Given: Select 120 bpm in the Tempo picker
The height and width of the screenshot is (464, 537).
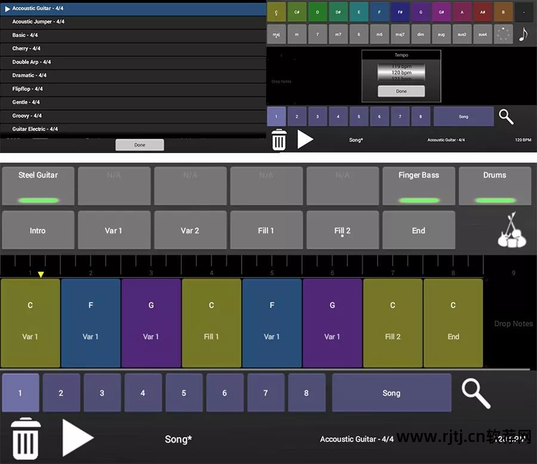Looking at the screenshot, I should click(402, 73).
